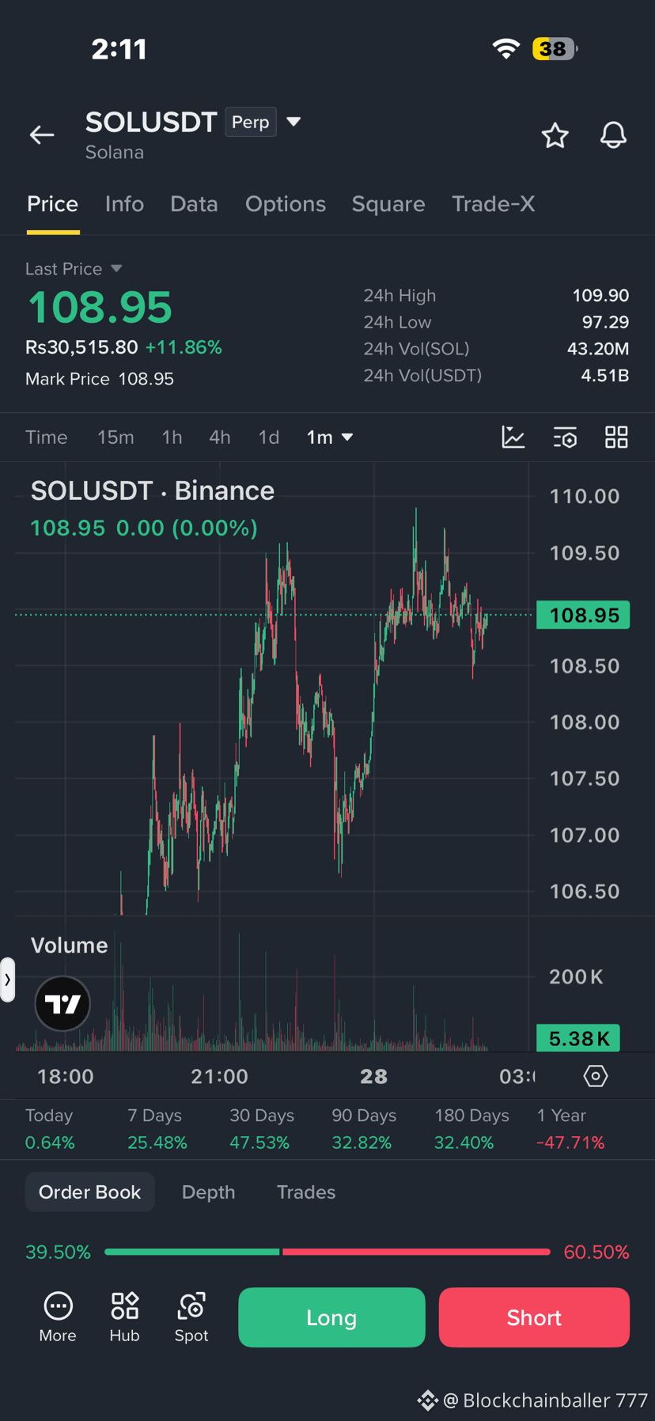Select the Time chart interval
The height and width of the screenshot is (1421, 655).
(47, 437)
